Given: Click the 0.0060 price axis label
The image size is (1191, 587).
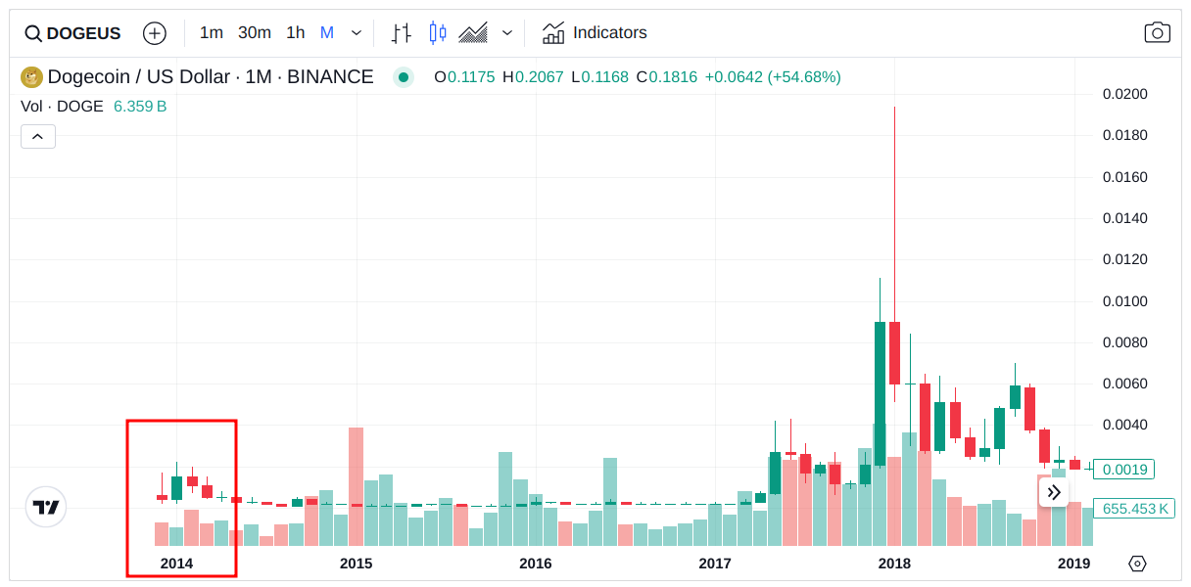Looking at the screenshot, I should [1124, 384].
